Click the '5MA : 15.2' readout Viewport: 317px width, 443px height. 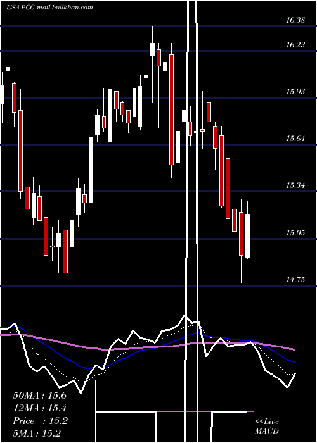37,434
